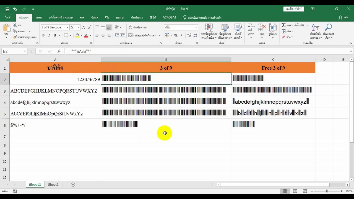Click the Insert cells icon
Viewport: 354px width, 199px height.
click(x=251, y=28)
